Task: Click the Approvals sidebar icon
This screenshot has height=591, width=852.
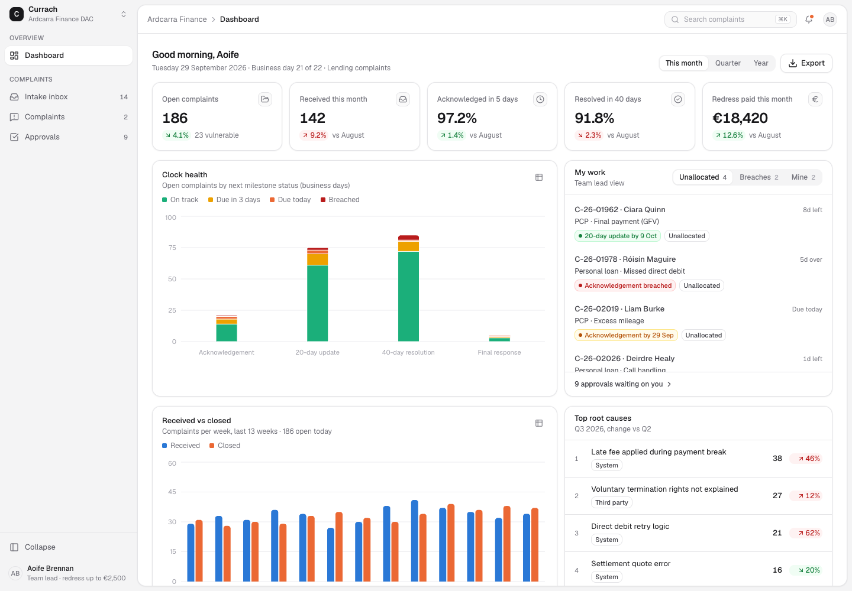Action: click(x=14, y=137)
